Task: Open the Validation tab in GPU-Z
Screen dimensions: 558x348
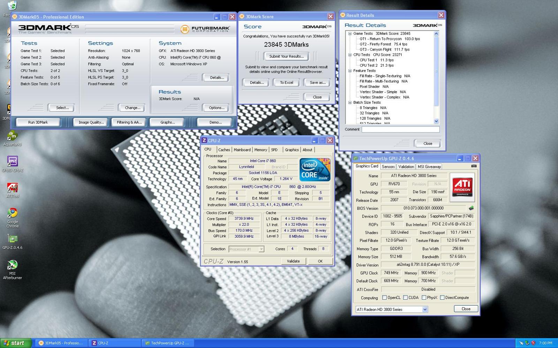Action: (406, 167)
